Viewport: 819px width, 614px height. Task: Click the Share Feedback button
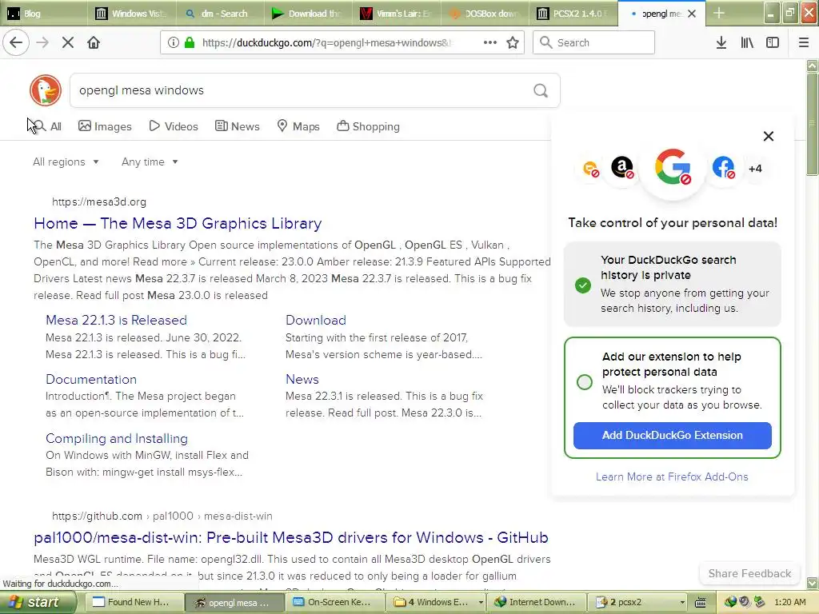749,573
